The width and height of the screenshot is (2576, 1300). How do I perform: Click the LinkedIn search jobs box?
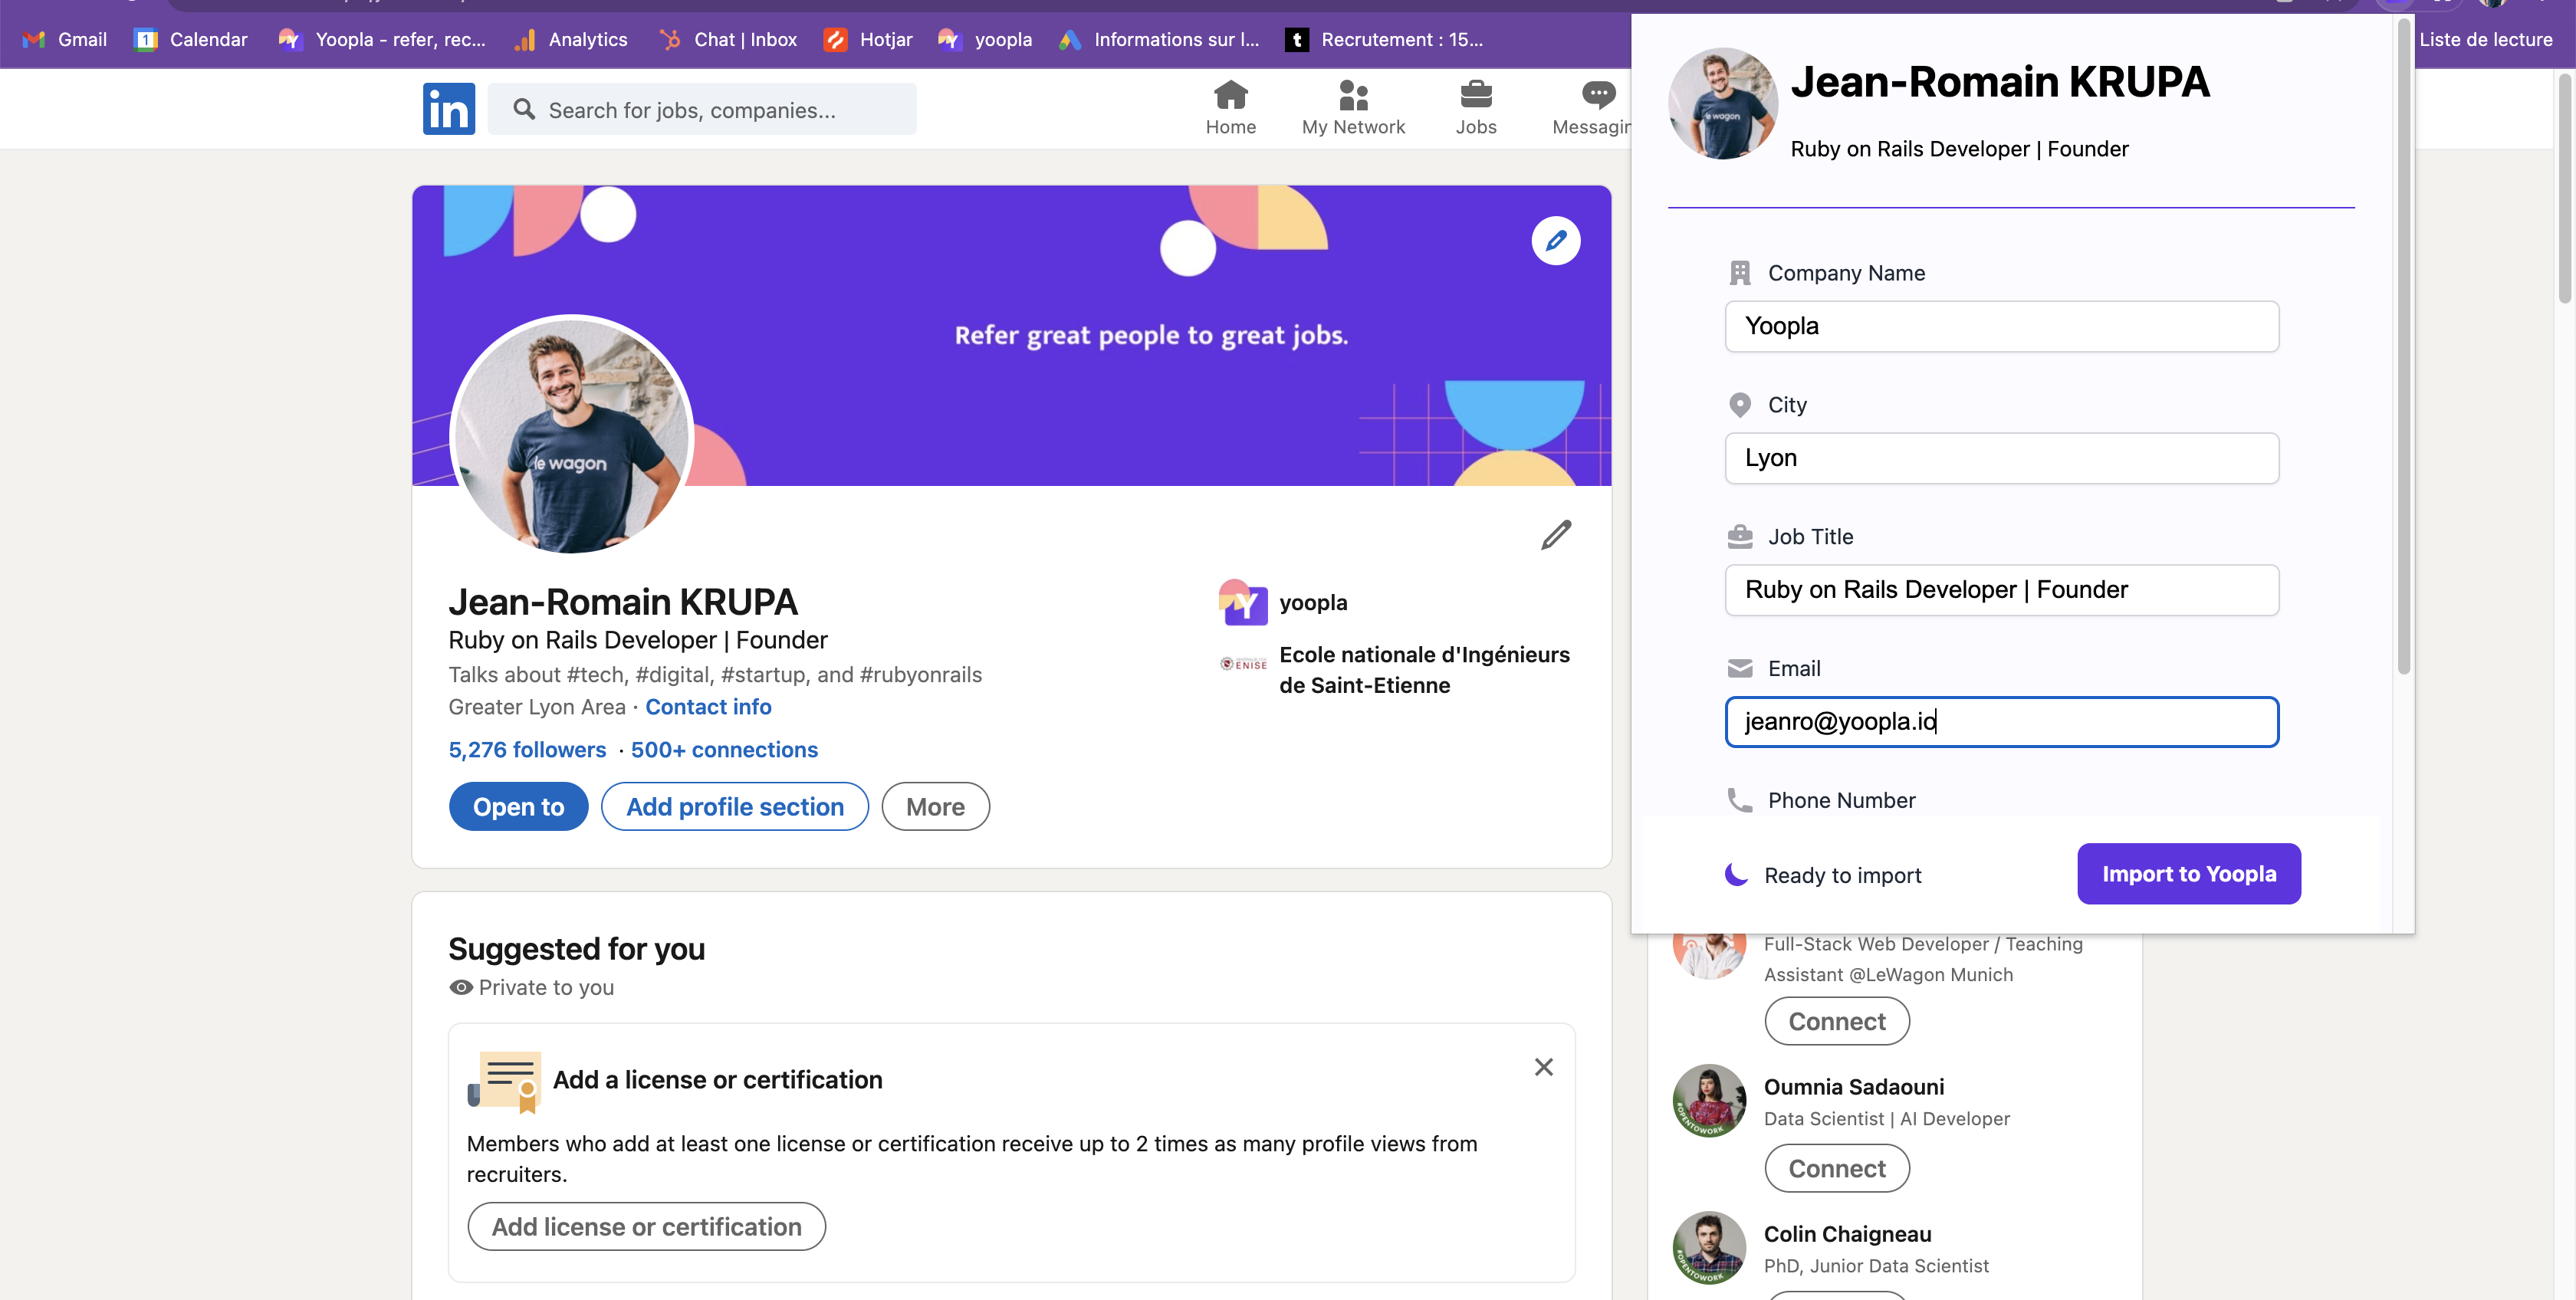tap(702, 110)
